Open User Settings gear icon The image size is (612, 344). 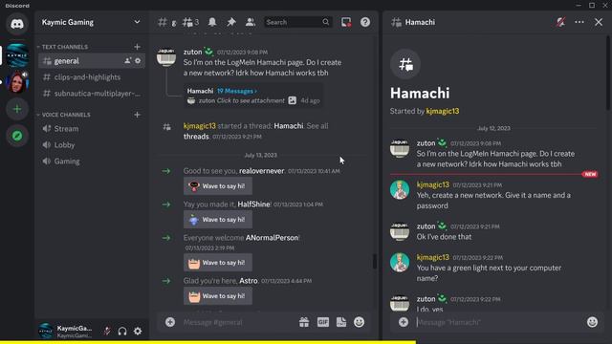click(x=138, y=332)
